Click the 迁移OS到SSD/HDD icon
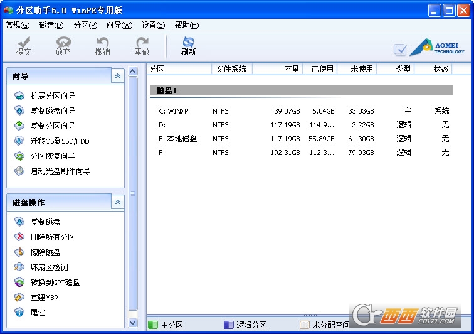Screen dimensions: 474x334 point(19,141)
